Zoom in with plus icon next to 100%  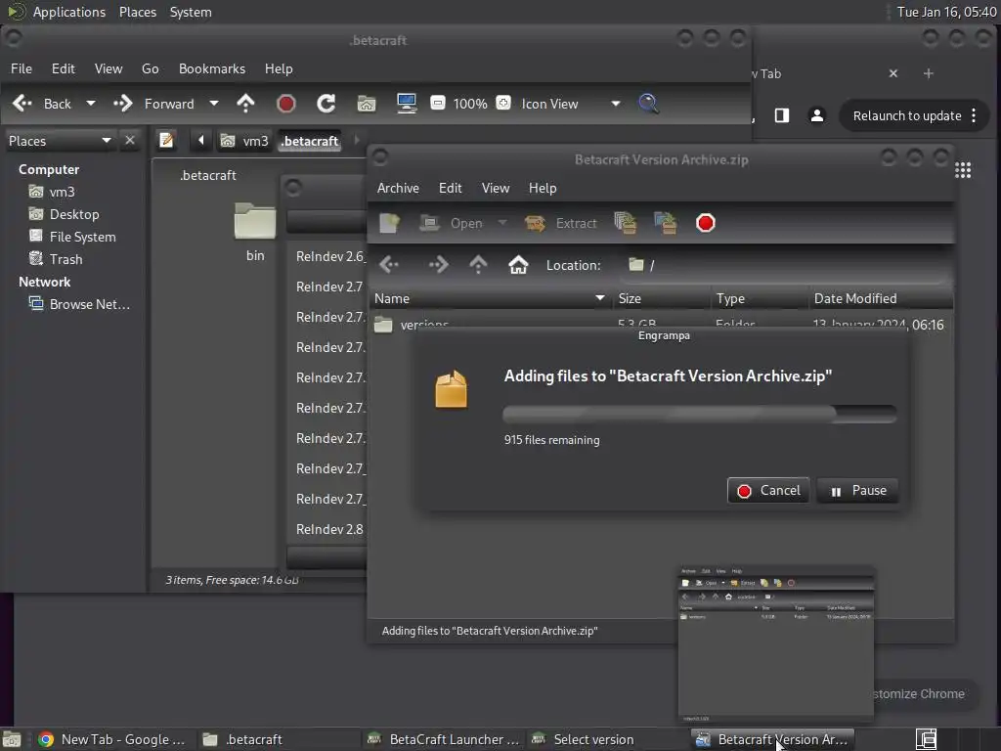[503, 103]
